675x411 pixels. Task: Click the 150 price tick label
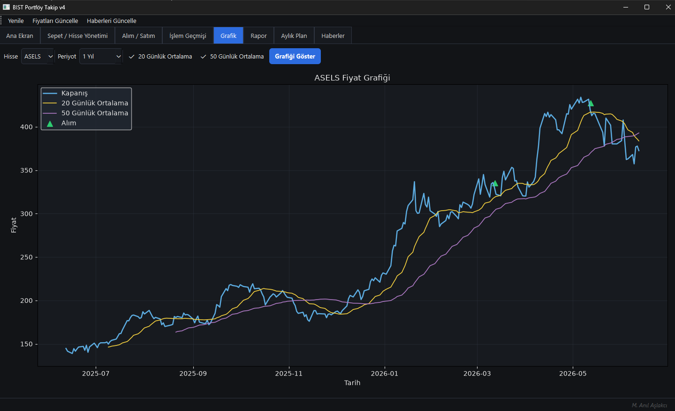click(26, 344)
